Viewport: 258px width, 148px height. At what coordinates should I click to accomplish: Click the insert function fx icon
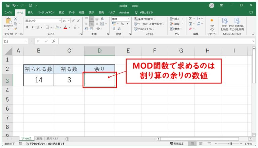(53, 41)
